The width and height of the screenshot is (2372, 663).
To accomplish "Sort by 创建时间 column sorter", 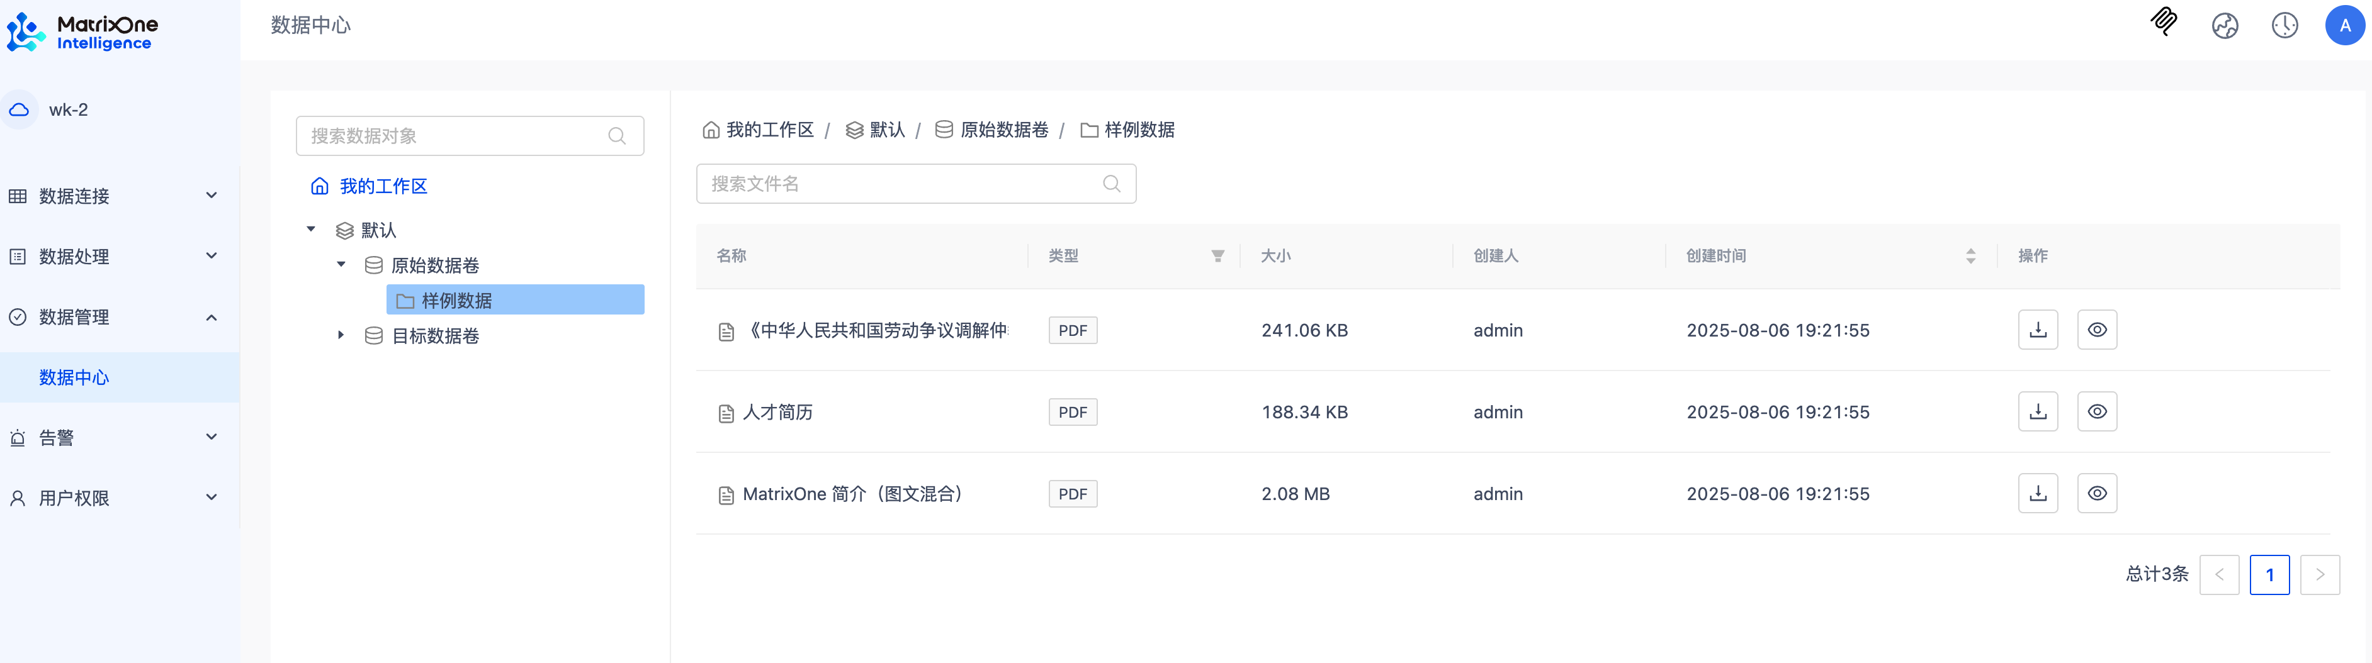I will [x=1970, y=257].
